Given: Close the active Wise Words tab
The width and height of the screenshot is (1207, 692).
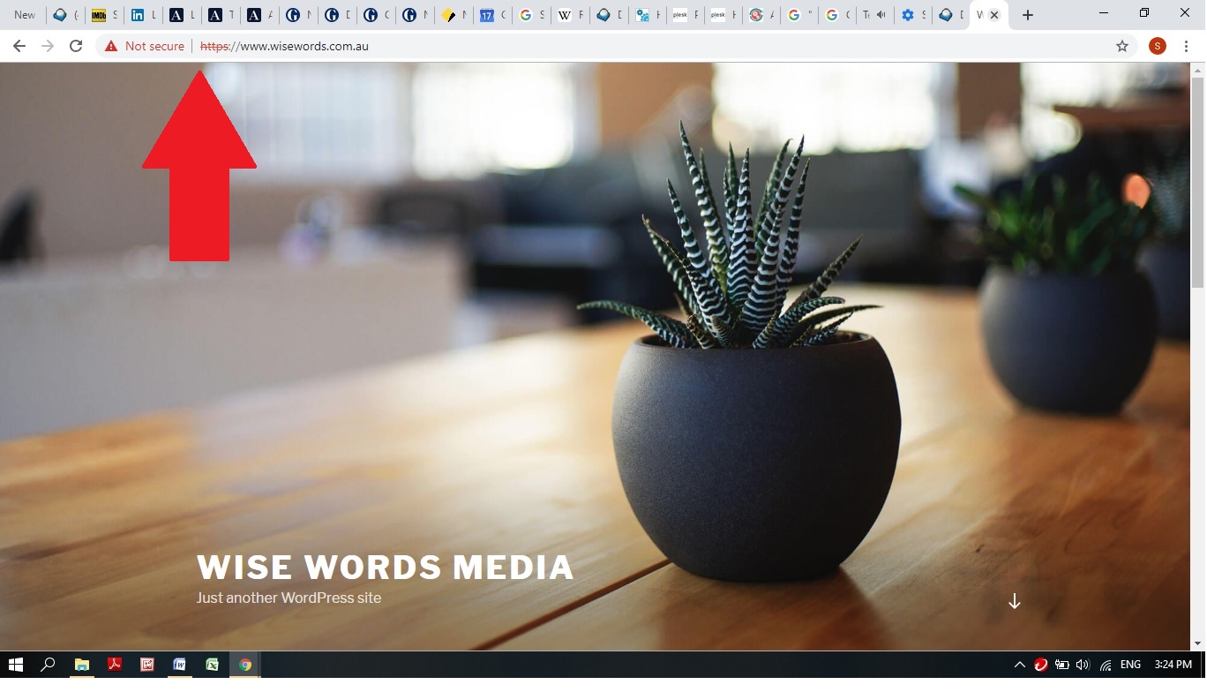Looking at the screenshot, I should pos(994,15).
